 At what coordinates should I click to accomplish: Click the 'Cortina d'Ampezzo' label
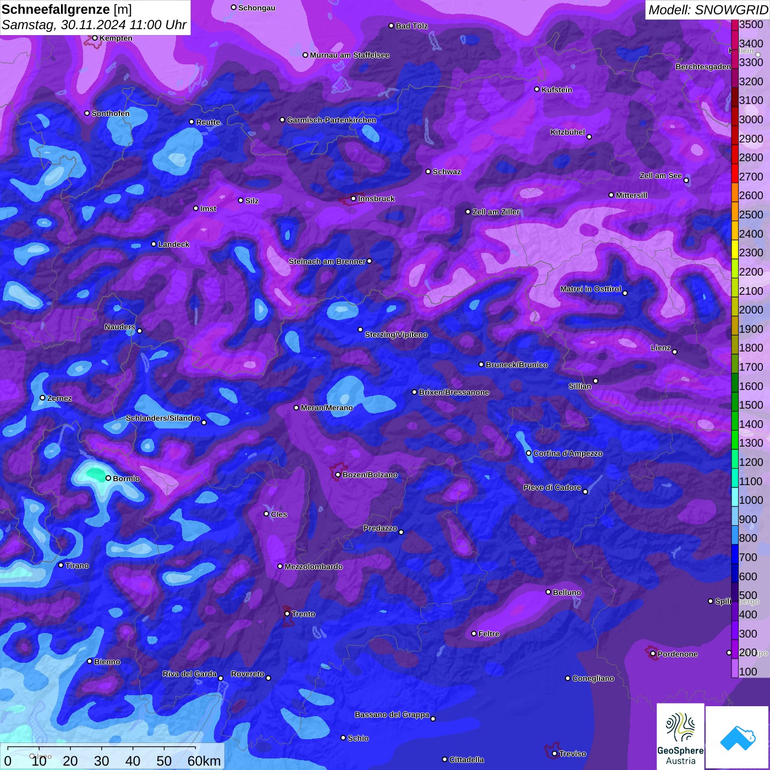(568, 453)
